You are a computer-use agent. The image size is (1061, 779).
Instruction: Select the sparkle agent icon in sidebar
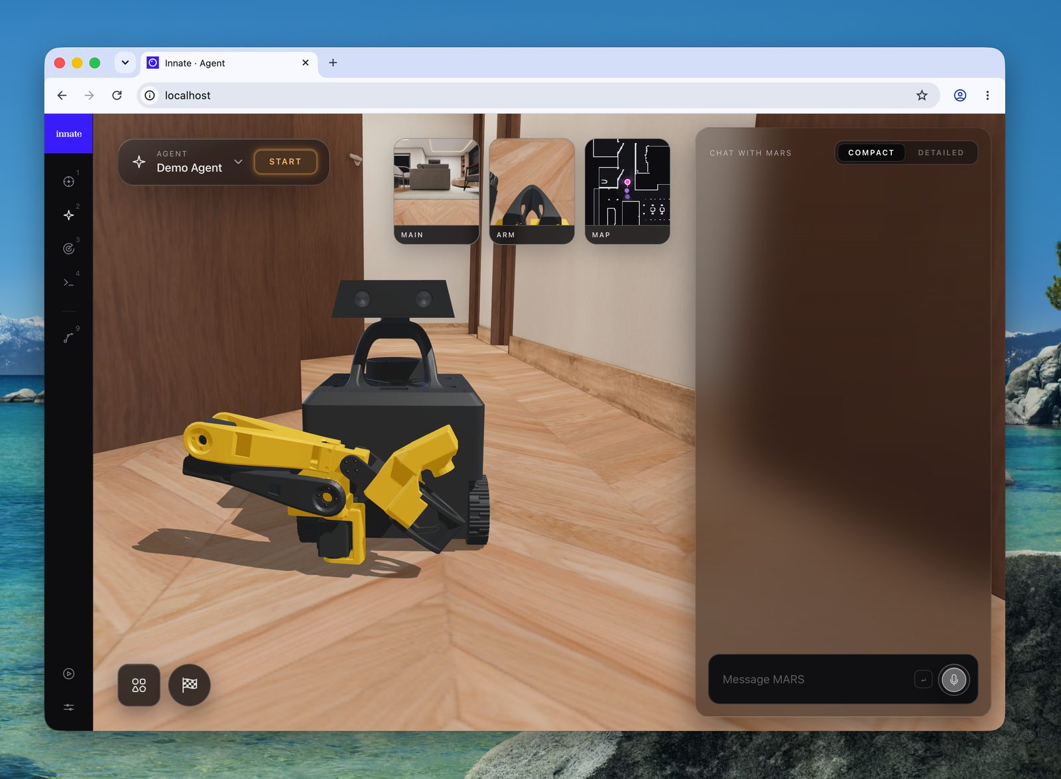click(x=68, y=215)
